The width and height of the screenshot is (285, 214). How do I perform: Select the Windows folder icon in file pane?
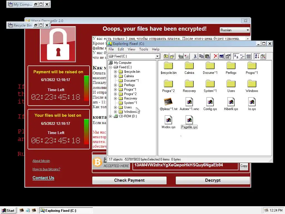[x=252, y=84]
